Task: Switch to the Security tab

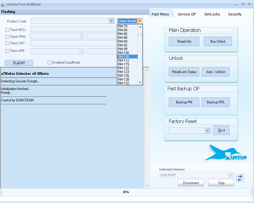Action: (235, 14)
